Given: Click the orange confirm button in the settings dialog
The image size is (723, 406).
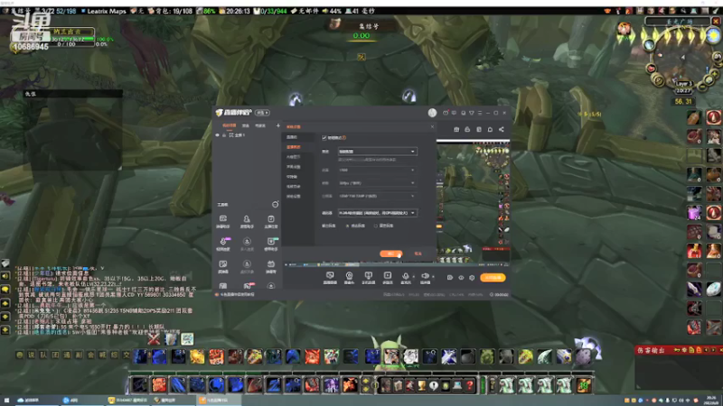Looking at the screenshot, I should [390, 254].
